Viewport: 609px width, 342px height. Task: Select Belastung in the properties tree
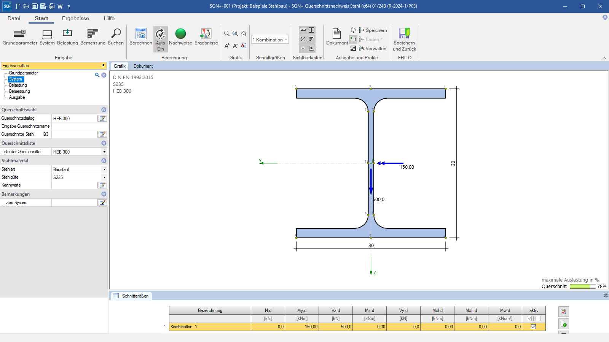[18, 85]
